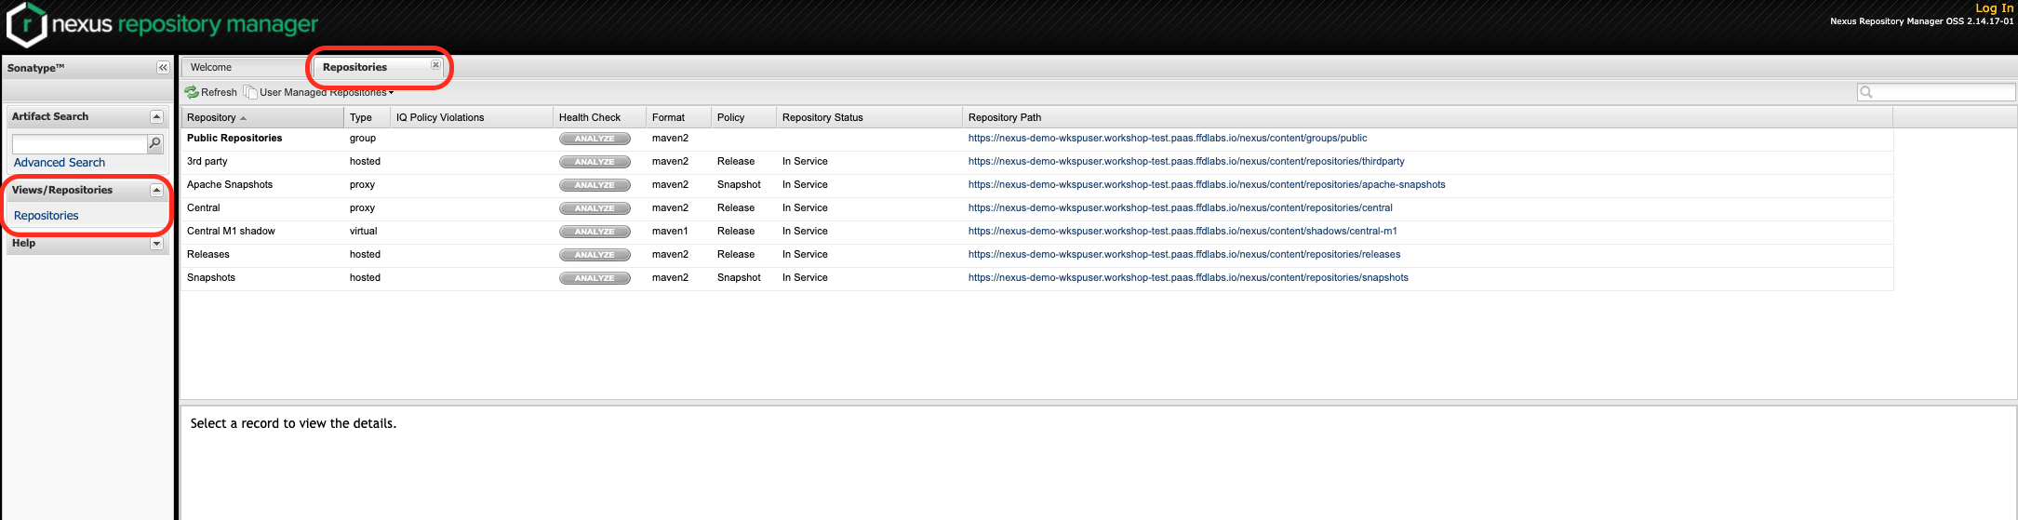Select the Repositories tab

point(354,67)
